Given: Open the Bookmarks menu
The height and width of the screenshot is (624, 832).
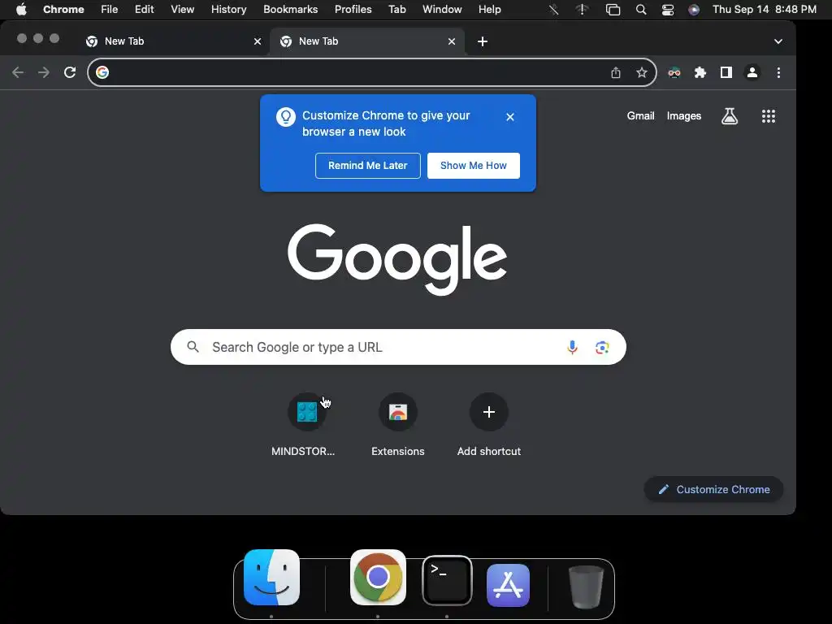Looking at the screenshot, I should [290, 10].
